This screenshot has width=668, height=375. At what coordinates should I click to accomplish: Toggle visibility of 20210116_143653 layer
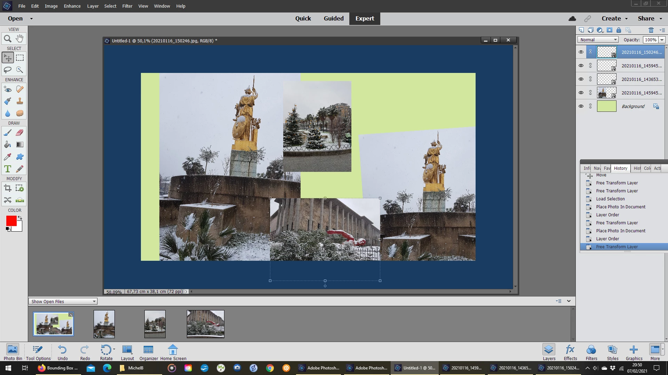(581, 79)
